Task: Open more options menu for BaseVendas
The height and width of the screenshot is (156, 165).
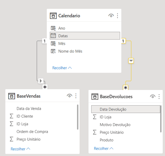Action: (x=76, y=96)
